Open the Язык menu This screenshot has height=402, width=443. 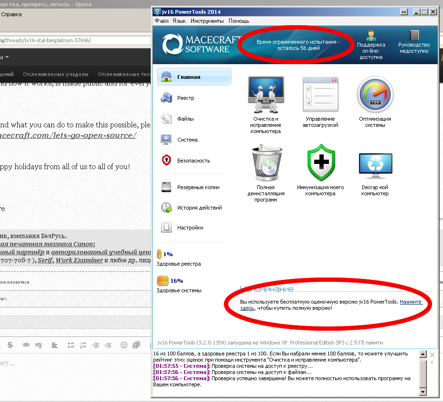[x=179, y=21]
